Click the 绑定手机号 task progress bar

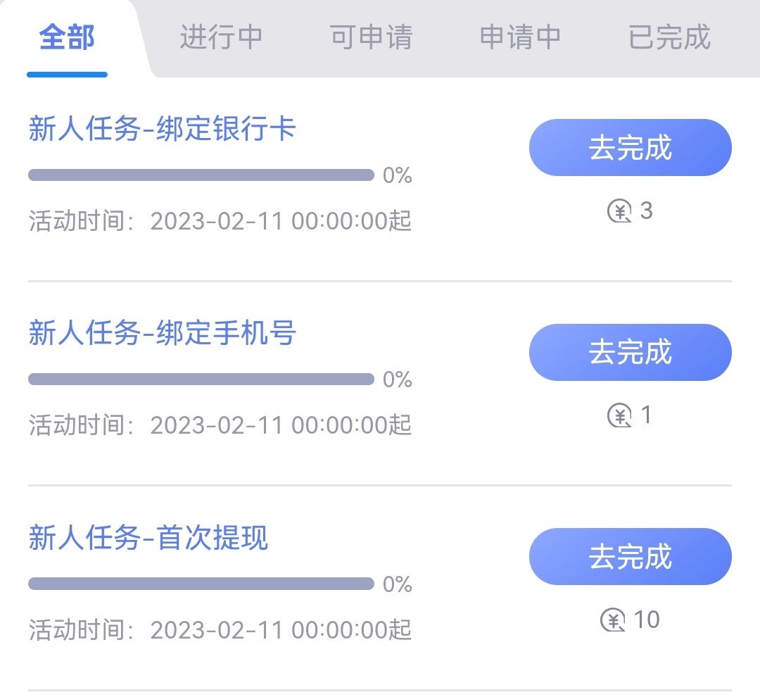pos(201,379)
